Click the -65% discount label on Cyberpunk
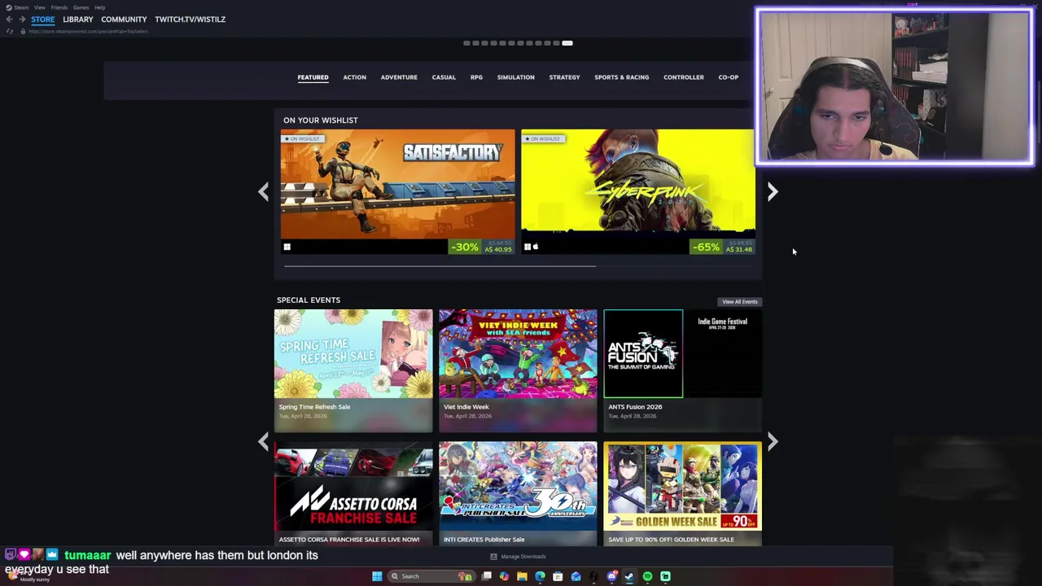The width and height of the screenshot is (1042, 586). pos(706,247)
